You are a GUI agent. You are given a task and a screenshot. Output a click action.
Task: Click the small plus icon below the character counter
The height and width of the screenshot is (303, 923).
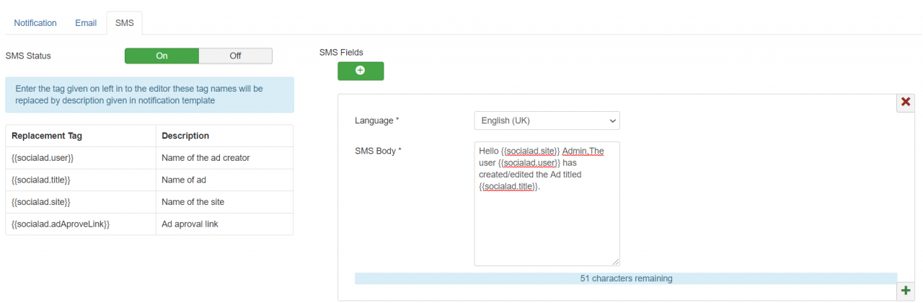(x=905, y=290)
